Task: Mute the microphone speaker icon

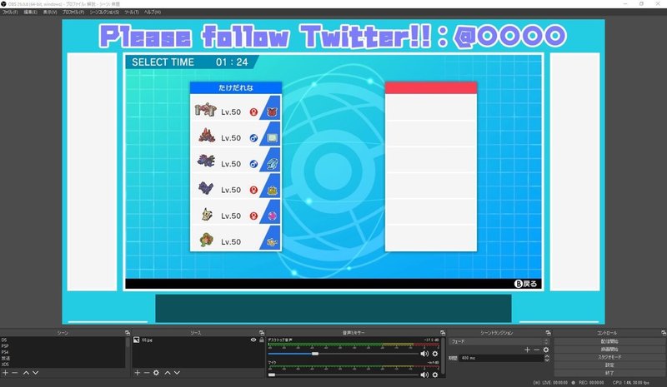Action: tap(424, 375)
